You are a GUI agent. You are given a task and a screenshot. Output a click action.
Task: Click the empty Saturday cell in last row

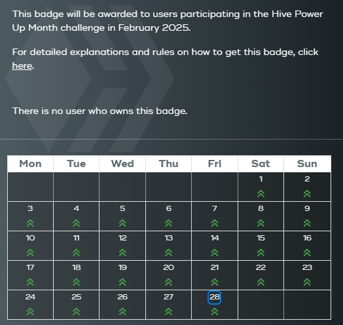click(261, 305)
